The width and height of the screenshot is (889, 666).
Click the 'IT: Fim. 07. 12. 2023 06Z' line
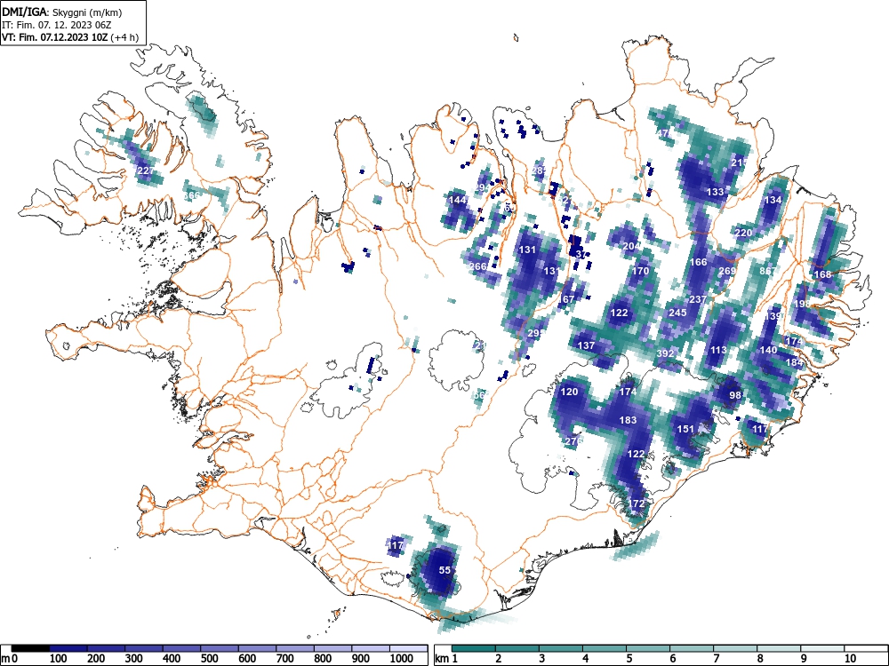57,25
